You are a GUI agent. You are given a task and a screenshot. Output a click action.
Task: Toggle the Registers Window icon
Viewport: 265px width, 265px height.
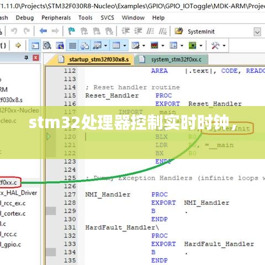72,45
